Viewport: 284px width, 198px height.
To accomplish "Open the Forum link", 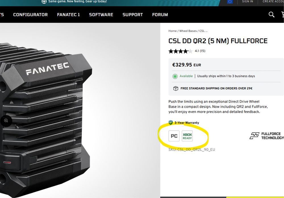I will pos(160,15).
